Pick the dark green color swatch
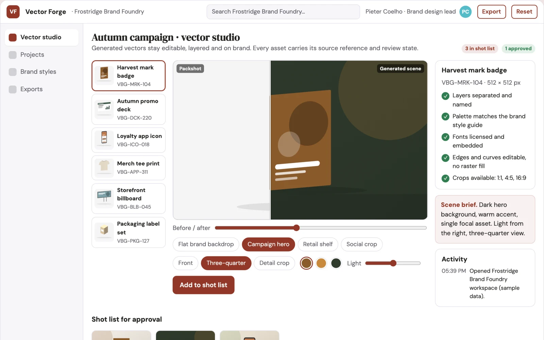This screenshot has height=340, width=544. 336,263
